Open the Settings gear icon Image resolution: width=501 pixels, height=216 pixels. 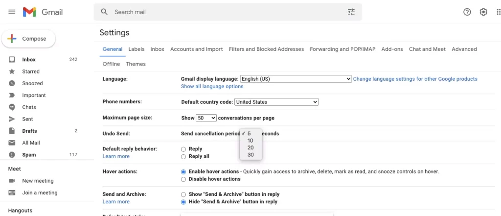(x=483, y=12)
